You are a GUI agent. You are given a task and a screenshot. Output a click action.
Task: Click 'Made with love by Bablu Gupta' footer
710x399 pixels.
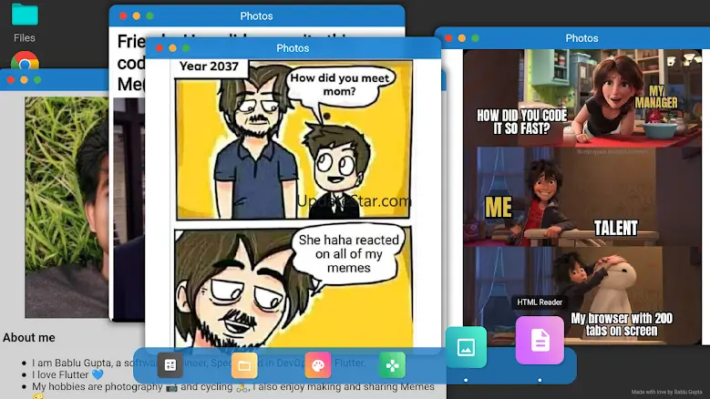click(666, 392)
